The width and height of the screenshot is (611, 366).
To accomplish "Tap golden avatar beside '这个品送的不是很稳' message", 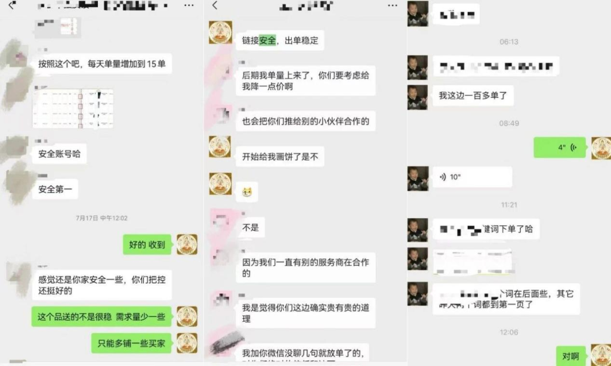I will tap(187, 316).
